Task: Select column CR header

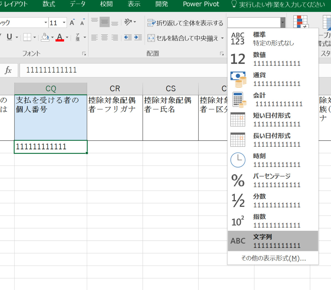Action: click(115, 89)
